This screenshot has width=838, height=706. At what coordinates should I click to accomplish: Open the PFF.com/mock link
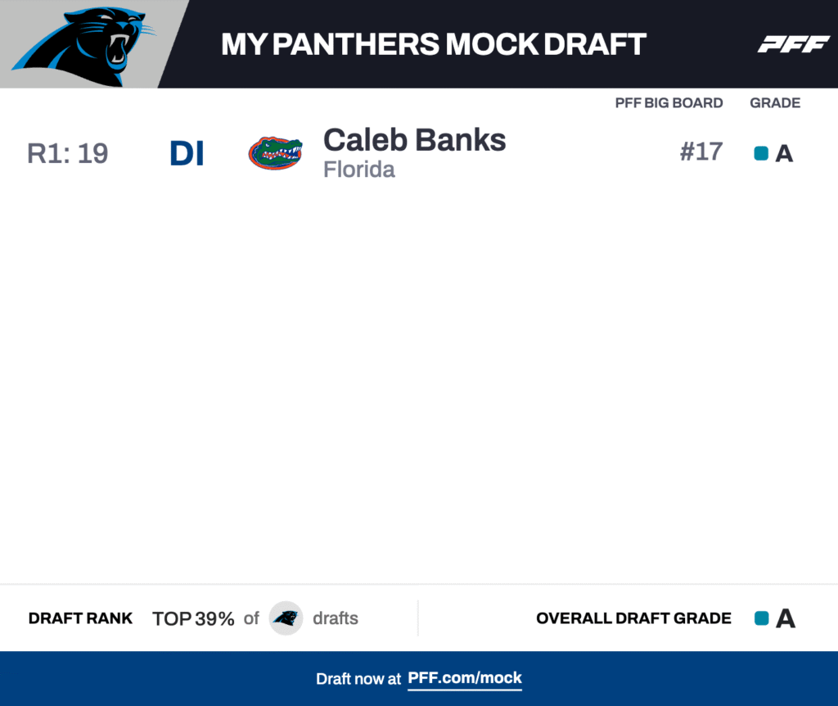click(x=465, y=678)
